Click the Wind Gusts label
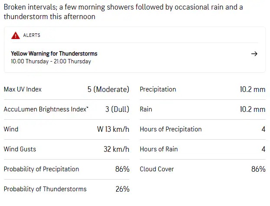 [x=20, y=149]
